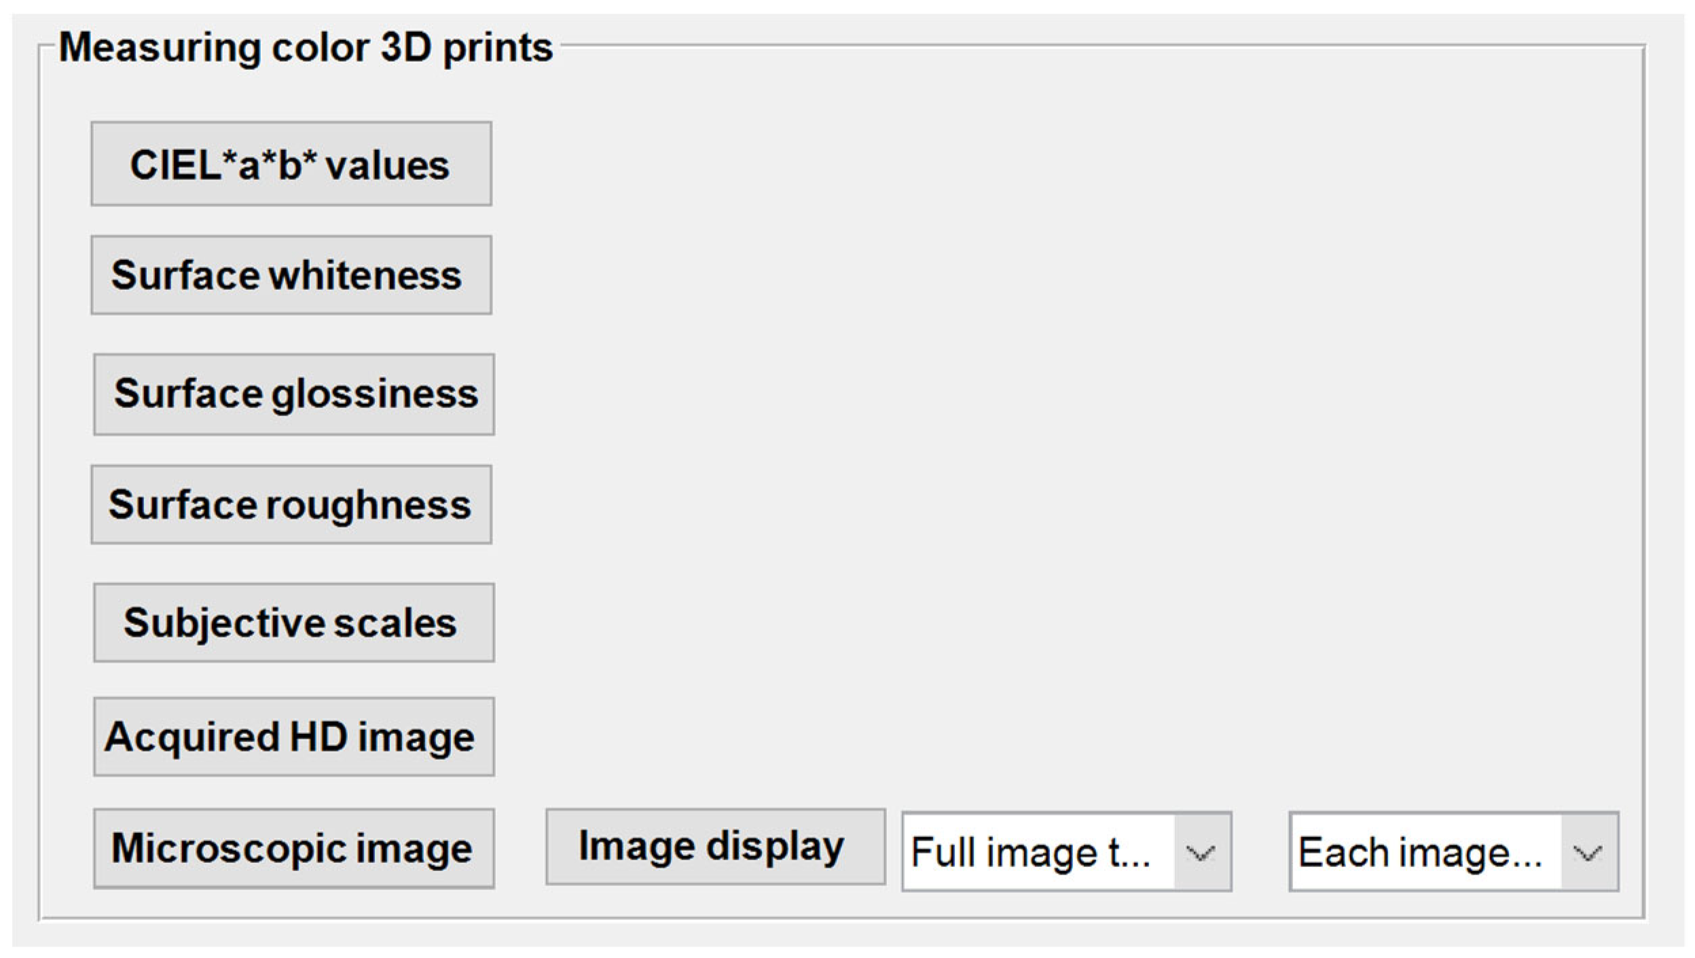Click the CIEL*a*b* values button
This screenshot has width=1695, height=958.
tap(291, 164)
